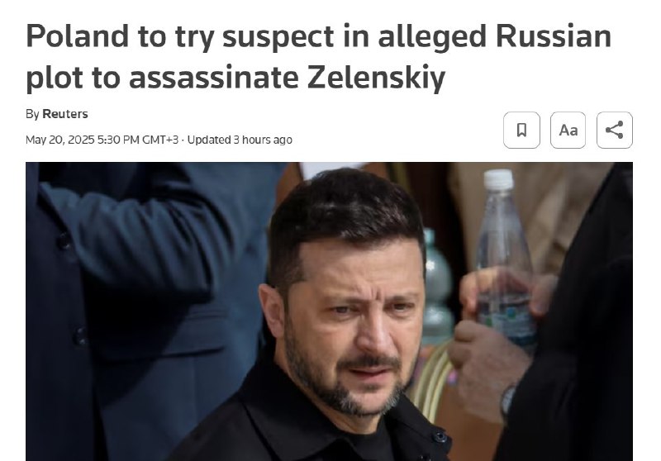Click the word 'assassinate' in the headline

pos(214,78)
